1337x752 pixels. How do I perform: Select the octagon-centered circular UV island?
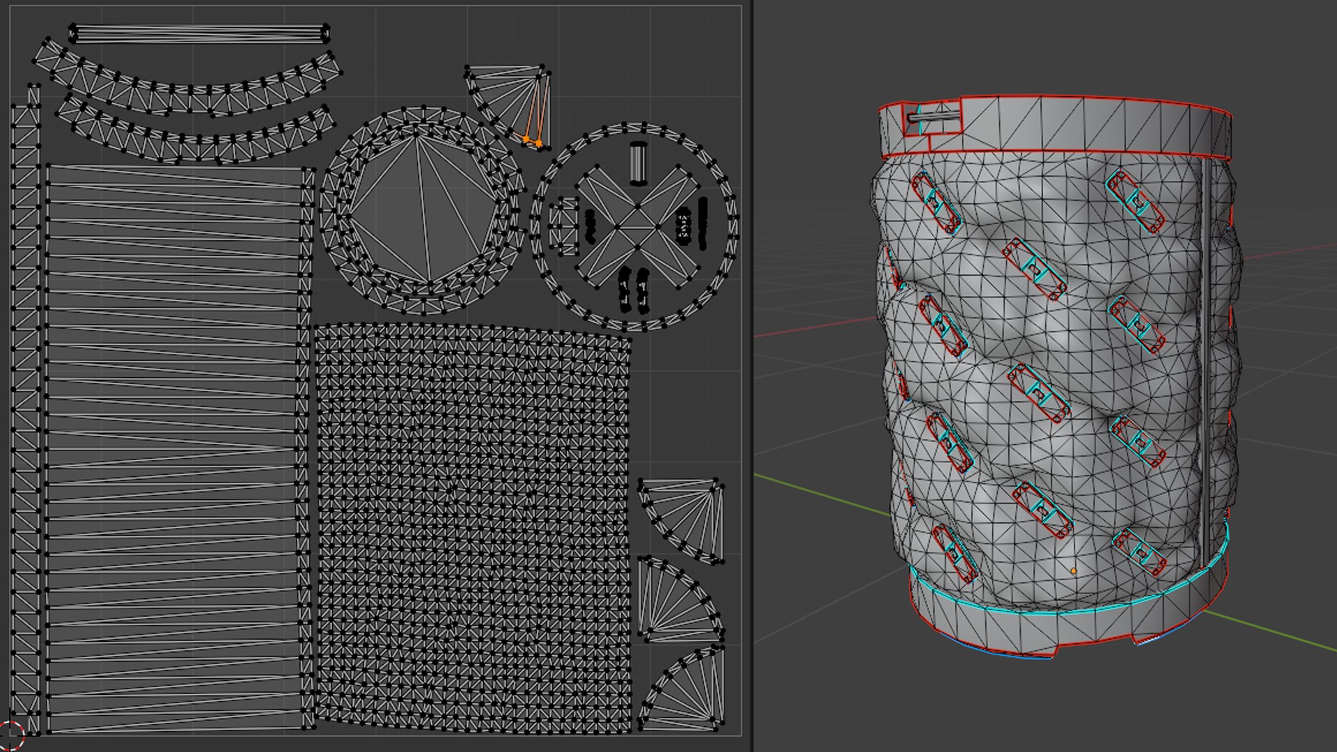click(422, 210)
